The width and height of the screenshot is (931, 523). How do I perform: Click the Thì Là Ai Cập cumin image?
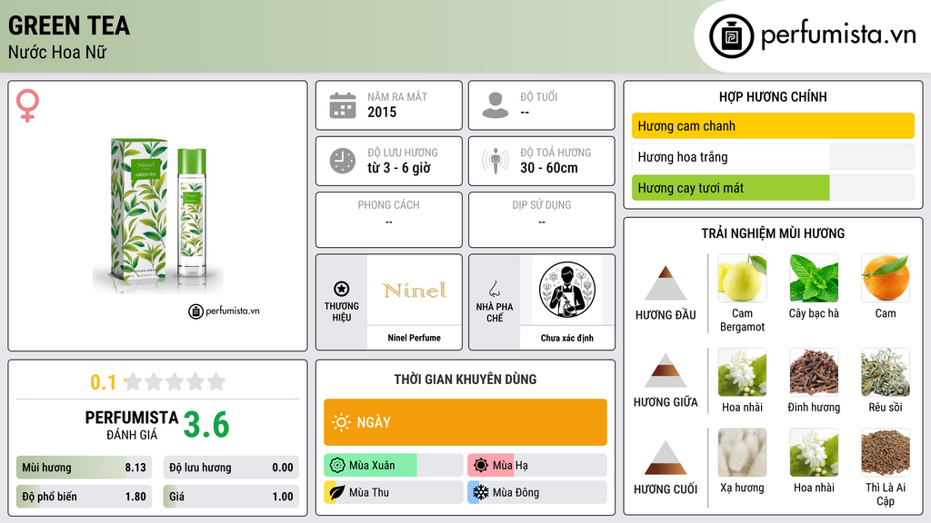886,453
